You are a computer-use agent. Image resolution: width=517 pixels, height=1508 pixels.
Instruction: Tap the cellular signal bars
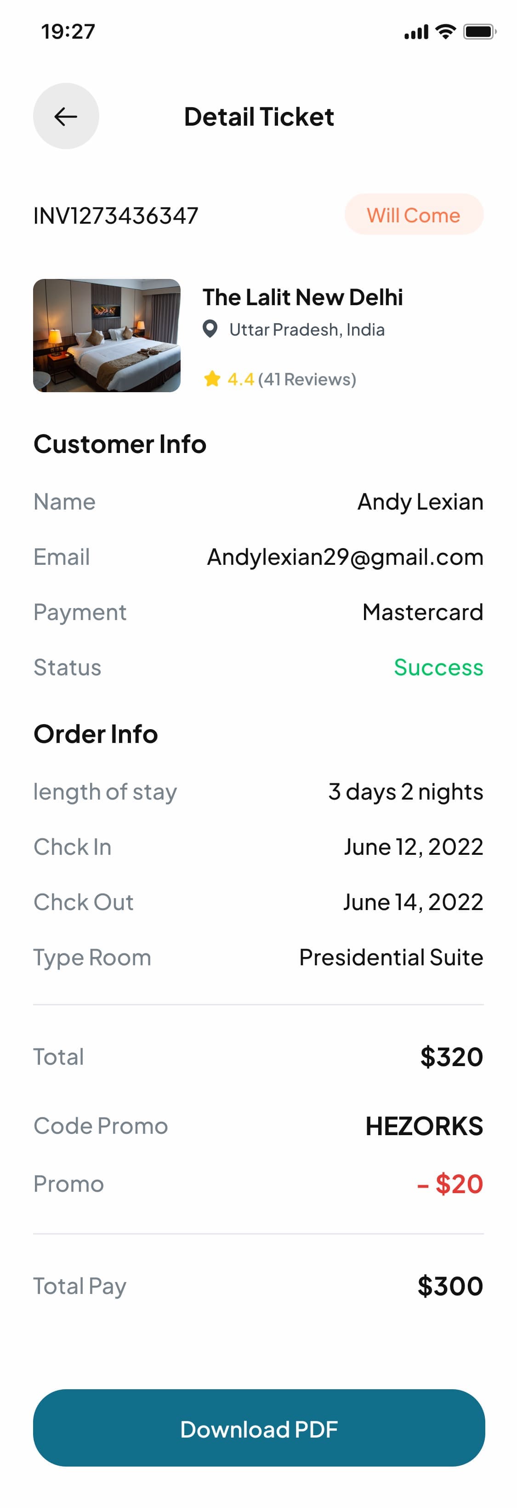[x=416, y=32]
